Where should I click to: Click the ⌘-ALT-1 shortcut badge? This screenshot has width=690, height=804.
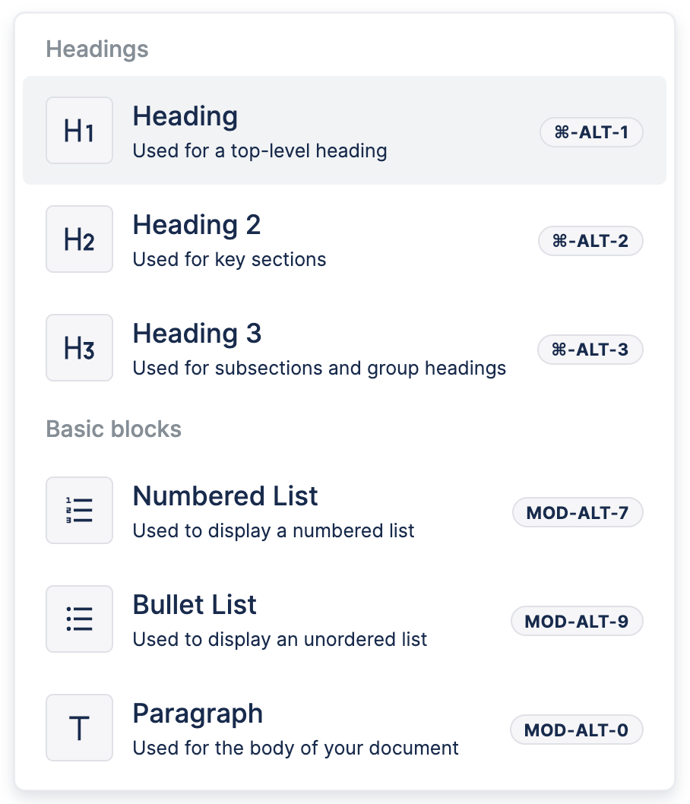[591, 132]
